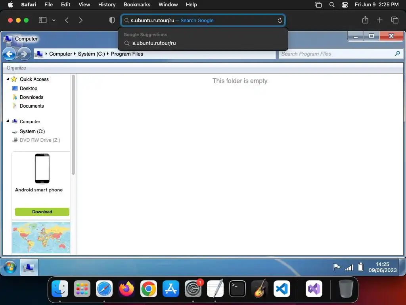The width and height of the screenshot is (406, 305).
Task: Click the Spotlight search icon in menu bar
Action: [332, 5]
